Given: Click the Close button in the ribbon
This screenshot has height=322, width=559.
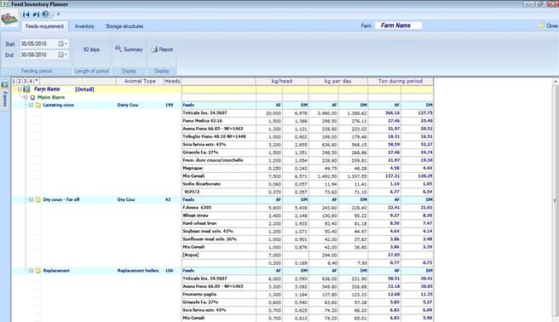Looking at the screenshot, I should click(x=548, y=26).
